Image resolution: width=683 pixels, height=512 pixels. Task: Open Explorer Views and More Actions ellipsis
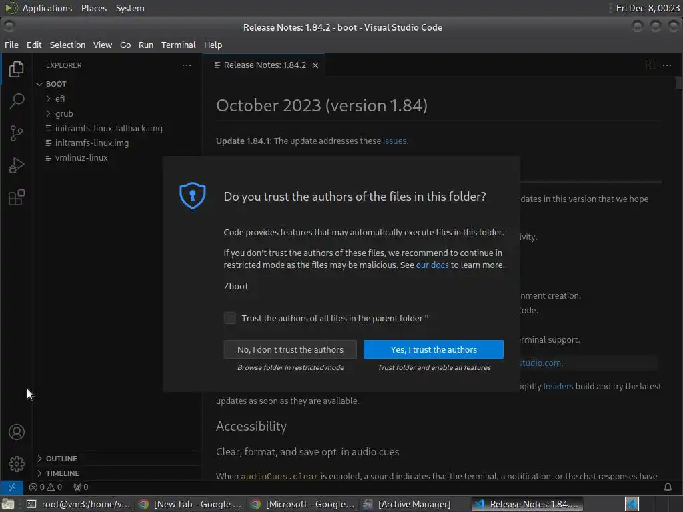(187, 65)
